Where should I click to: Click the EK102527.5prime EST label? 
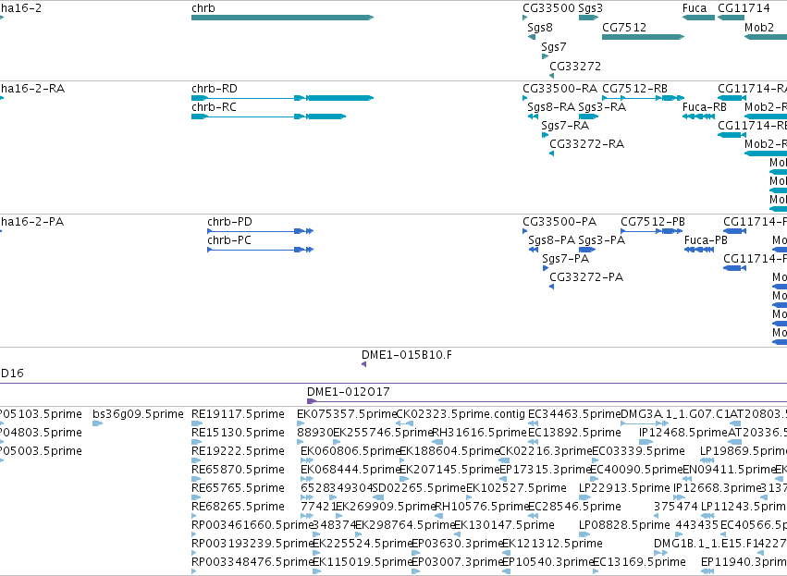[516, 488]
